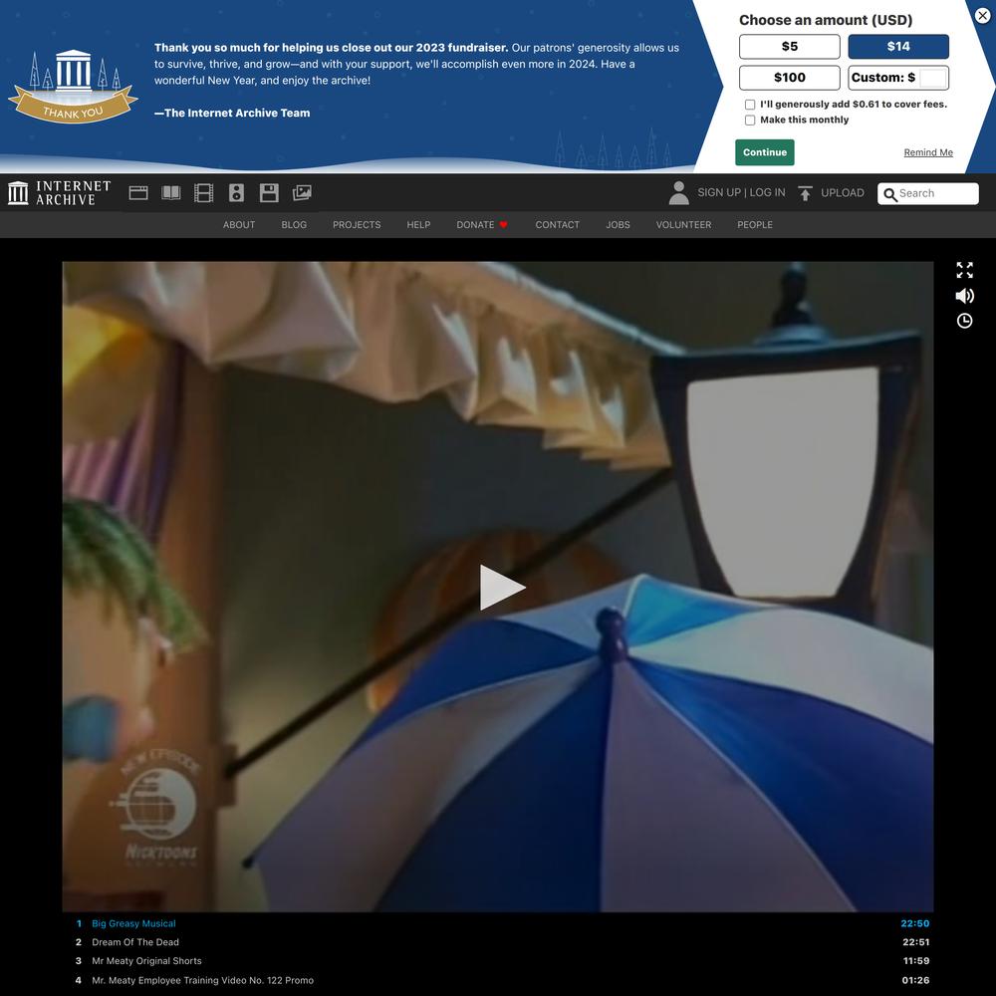The width and height of the screenshot is (996, 996).
Task: Click the red heart donate icon
Action: click(504, 225)
